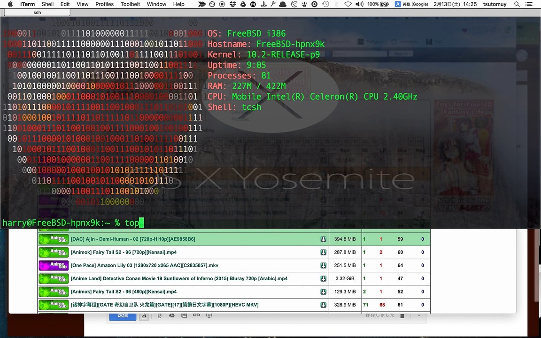Click terminal prompt line with top command
Image resolution: width=541 pixels, height=338 pixels.
click(x=73, y=223)
